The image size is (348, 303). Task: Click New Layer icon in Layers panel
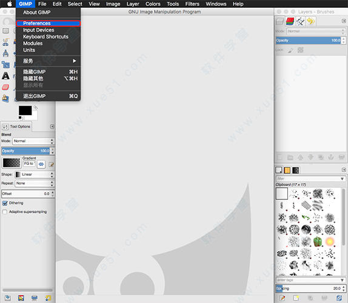(280, 158)
